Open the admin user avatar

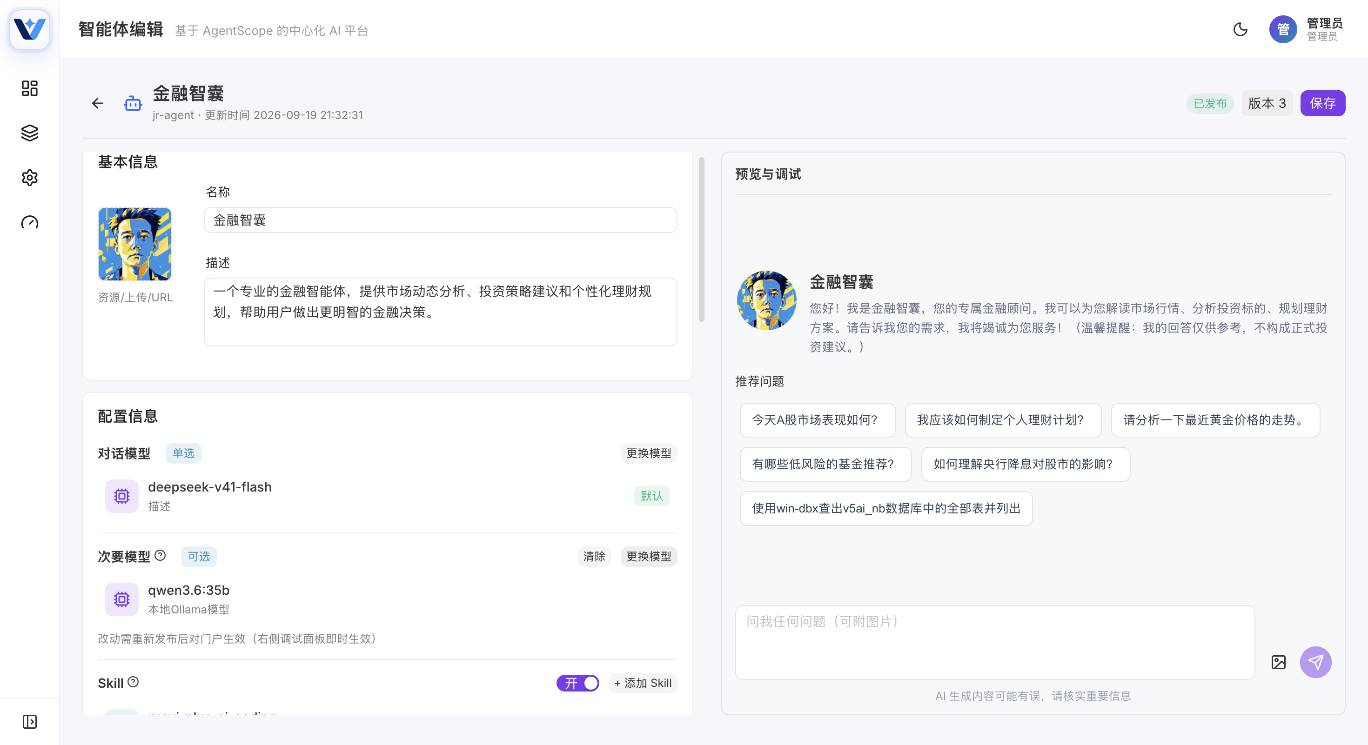pos(1282,29)
